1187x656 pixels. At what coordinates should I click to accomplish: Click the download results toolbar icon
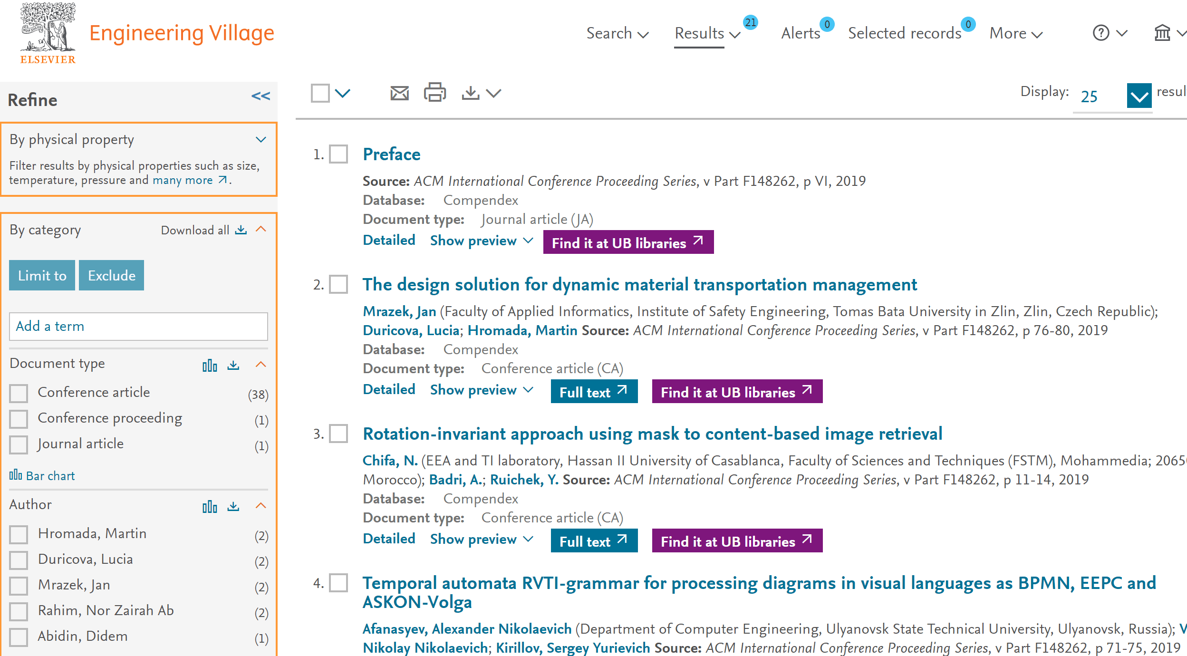(471, 93)
